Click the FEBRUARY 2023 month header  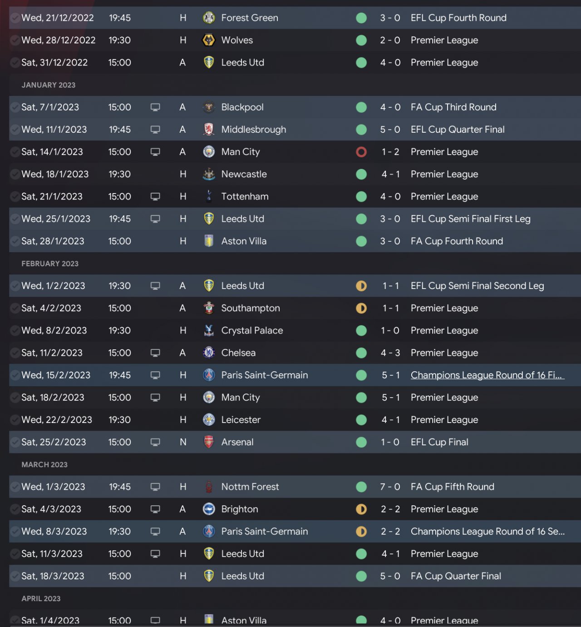click(x=50, y=264)
